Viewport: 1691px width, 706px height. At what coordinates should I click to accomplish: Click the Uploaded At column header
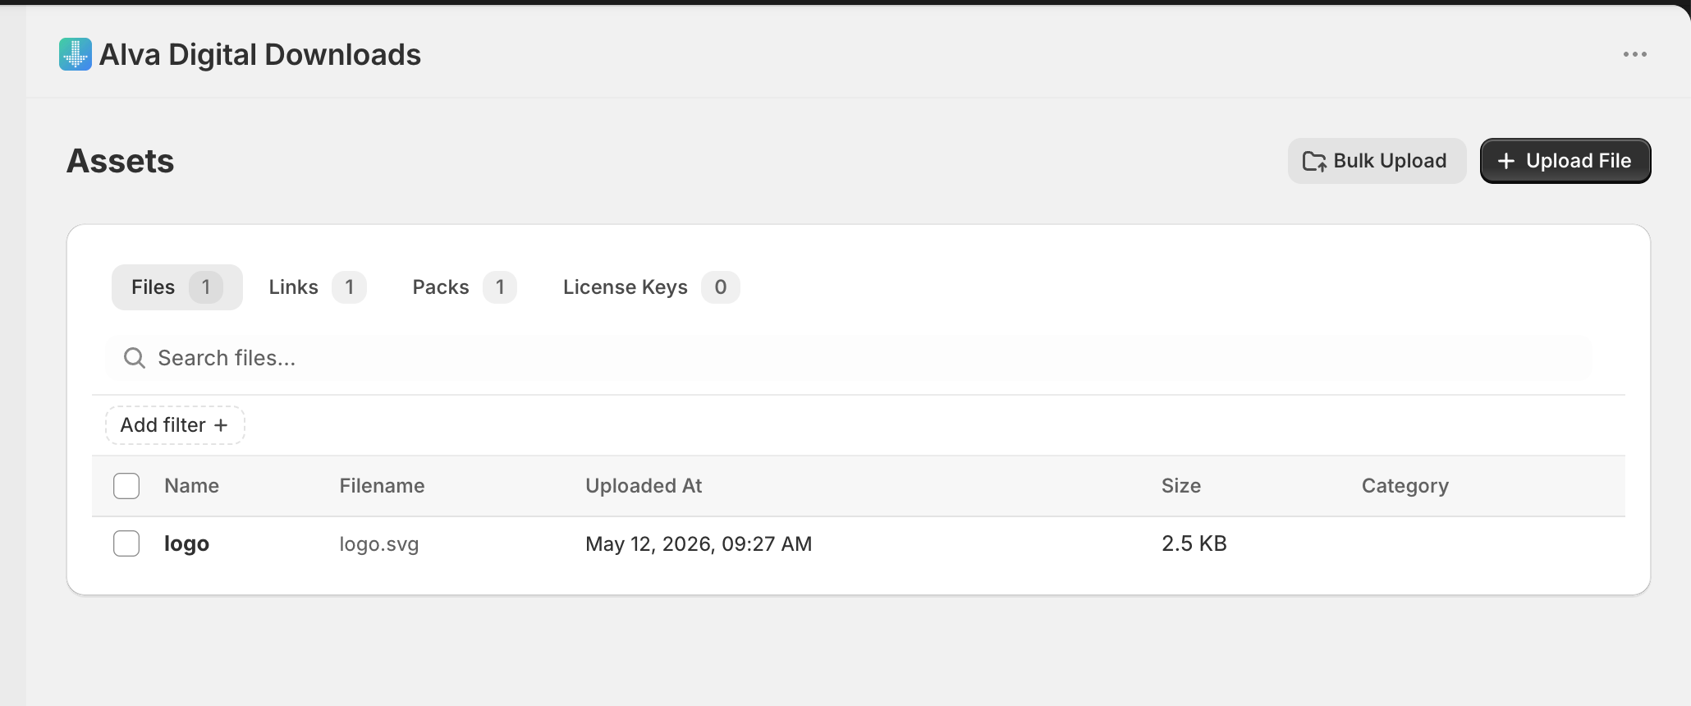(644, 486)
